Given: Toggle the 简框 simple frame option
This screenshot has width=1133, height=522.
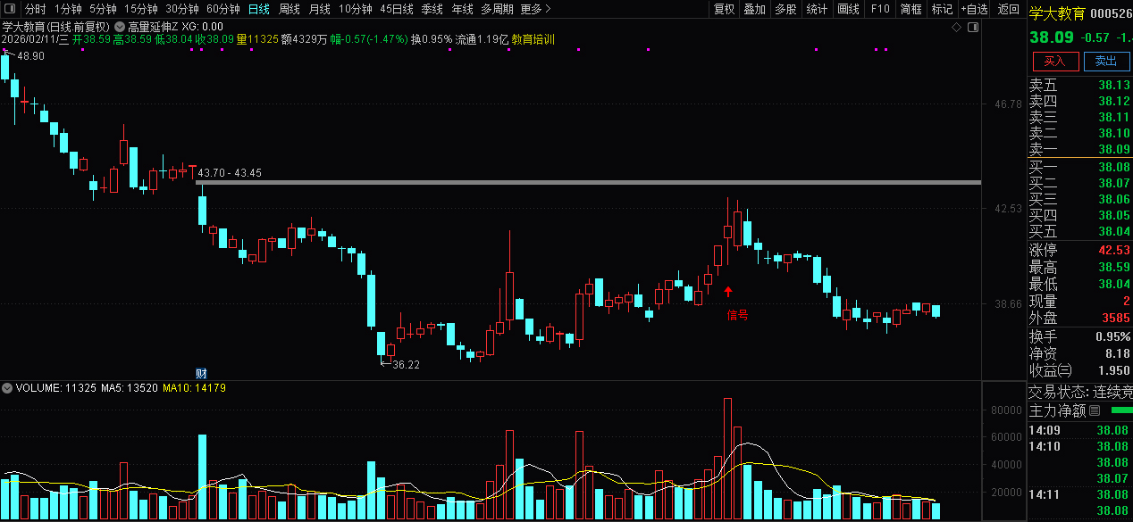Looking at the screenshot, I should [911, 9].
